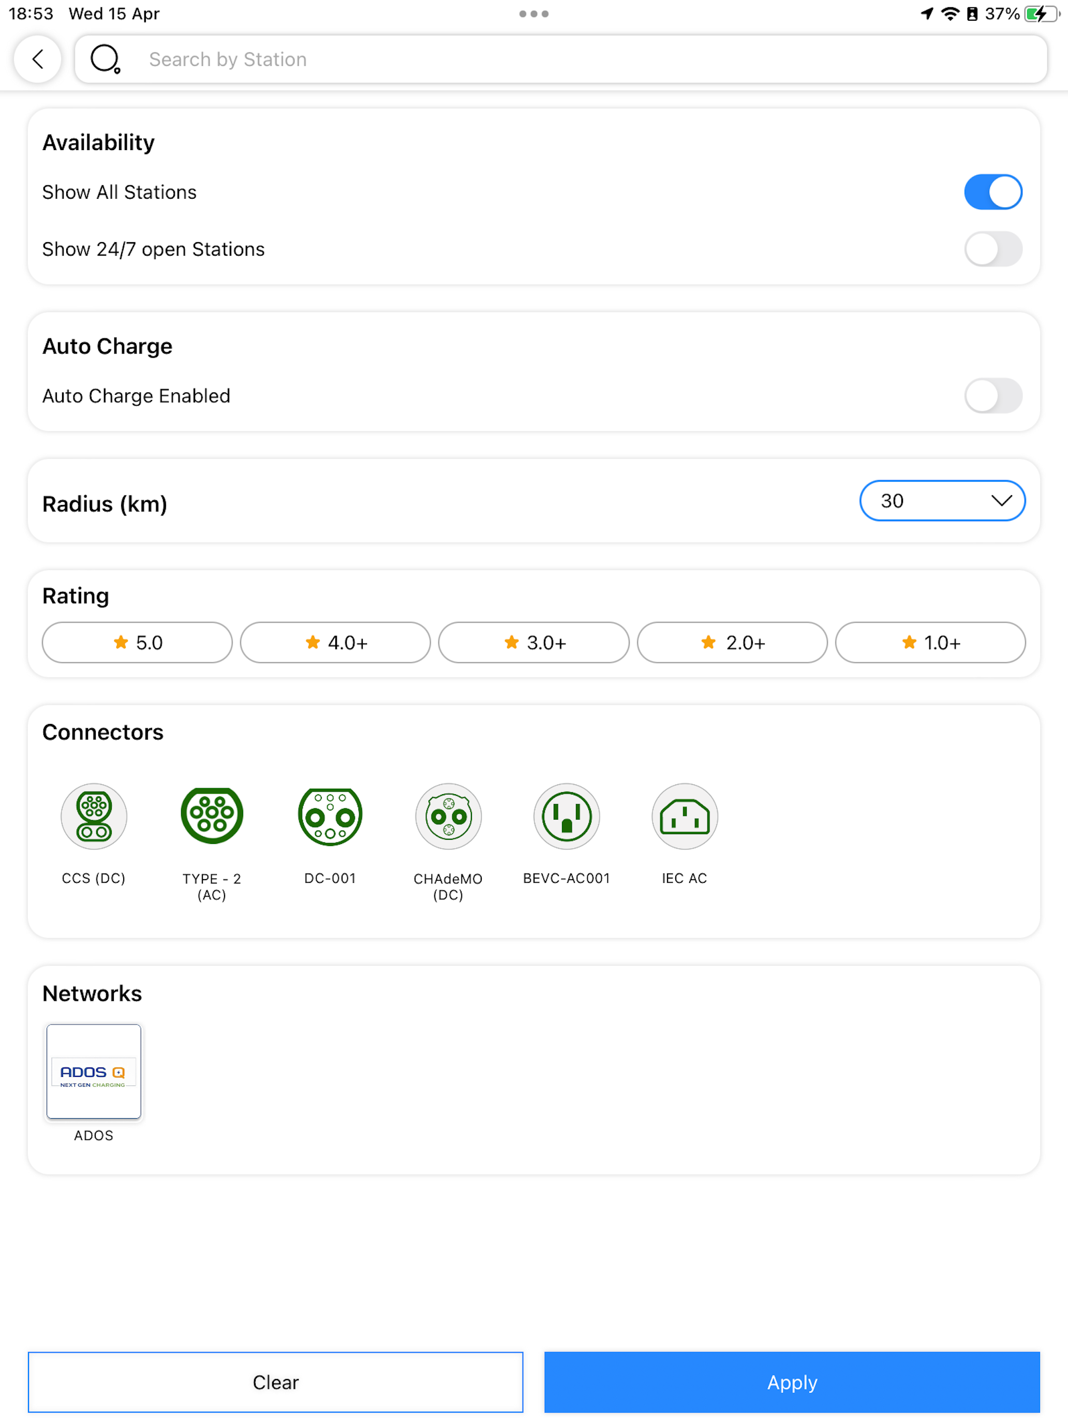1068x1424 pixels.
Task: Pick the CHAdeMO (DC) connector icon
Action: [x=448, y=817]
